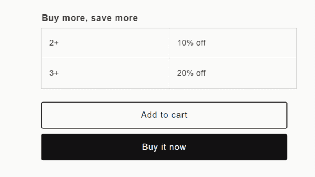315x177 pixels.
Task: Click empty area right of 20% off
Action: pyautogui.click(x=251, y=73)
